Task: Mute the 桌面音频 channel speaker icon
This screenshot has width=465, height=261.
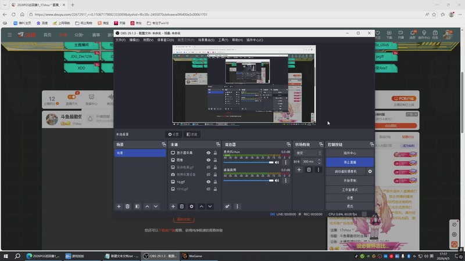Action: [x=277, y=180]
